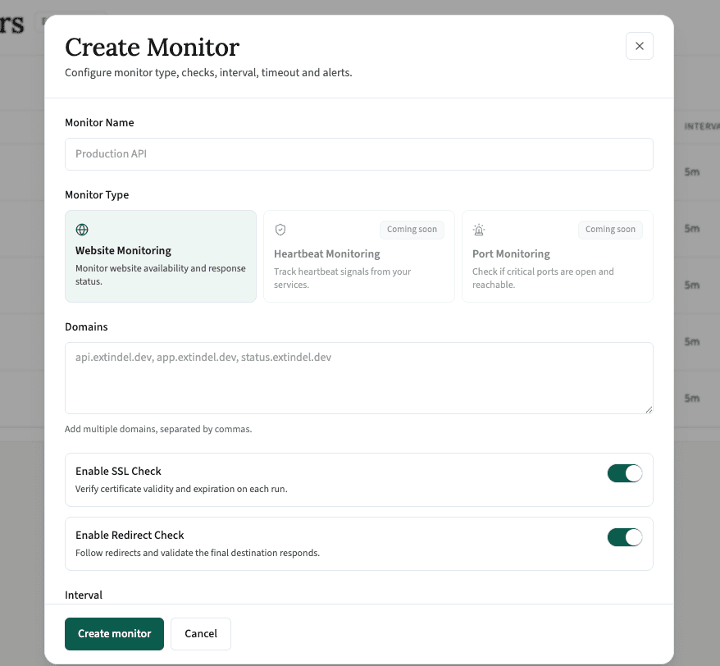Screen dimensions: 720x666
Task: Click the shield icon on Heartbeat Monitoring
Action: [x=280, y=230]
